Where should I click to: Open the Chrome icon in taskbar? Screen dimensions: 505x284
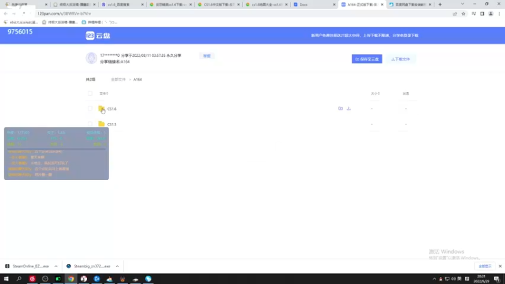(71, 279)
